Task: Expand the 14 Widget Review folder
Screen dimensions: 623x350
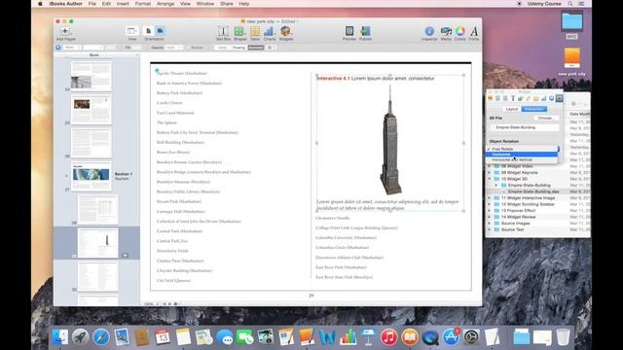Action: click(x=490, y=217)
